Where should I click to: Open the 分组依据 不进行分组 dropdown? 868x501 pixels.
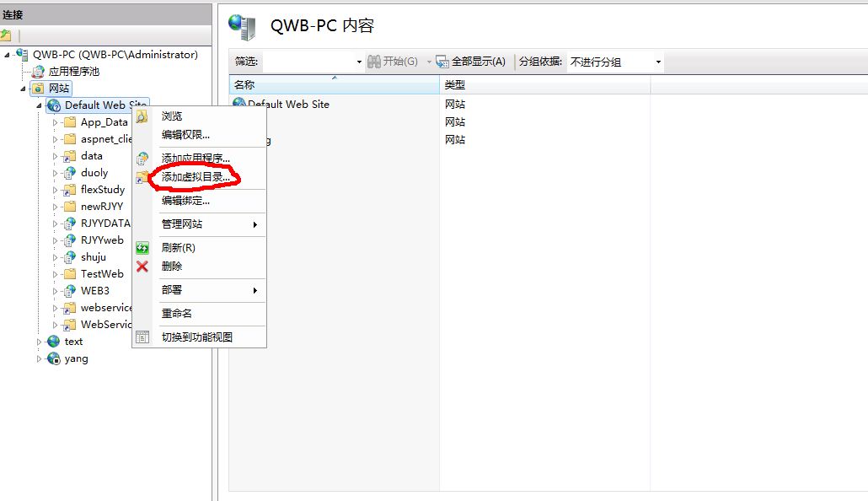click(658, 62)
